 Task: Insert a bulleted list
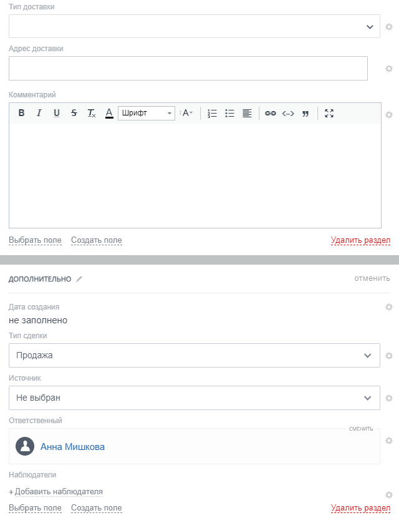(x=229, y=113)
